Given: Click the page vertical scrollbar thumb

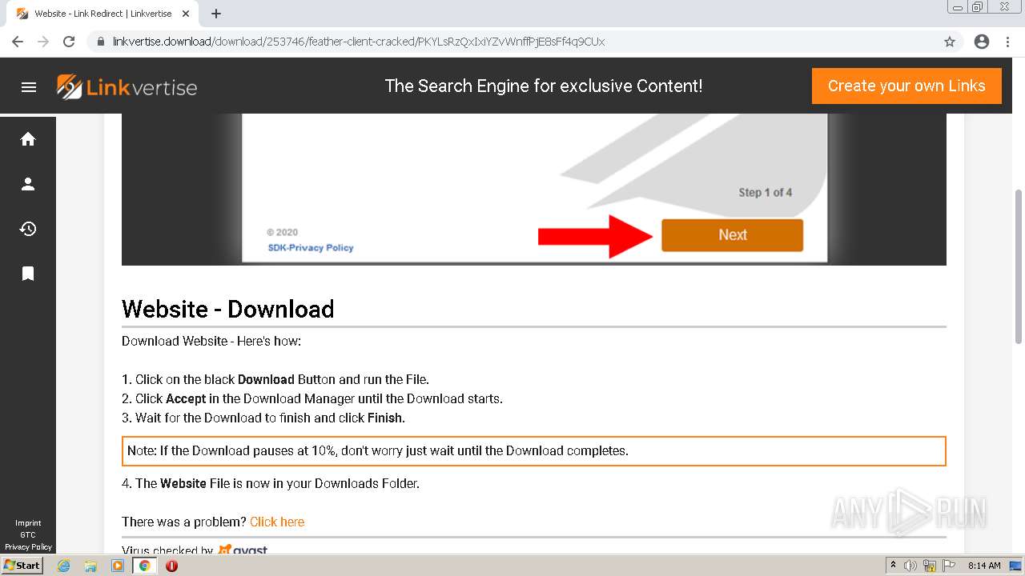Looking at the screenshot, I should pos(1019,266).
